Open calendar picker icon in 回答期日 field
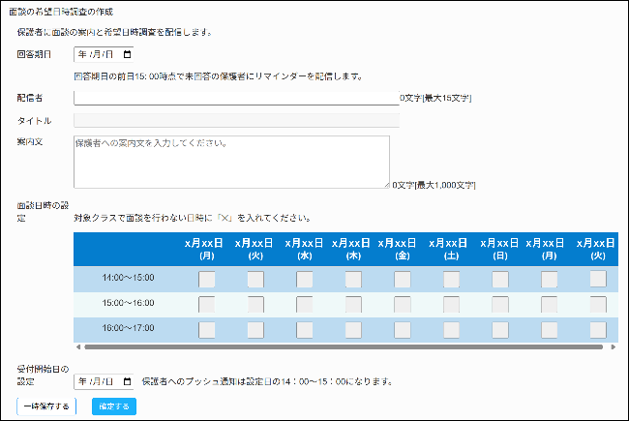The image size is (629, 421). [x=127, y=54]
